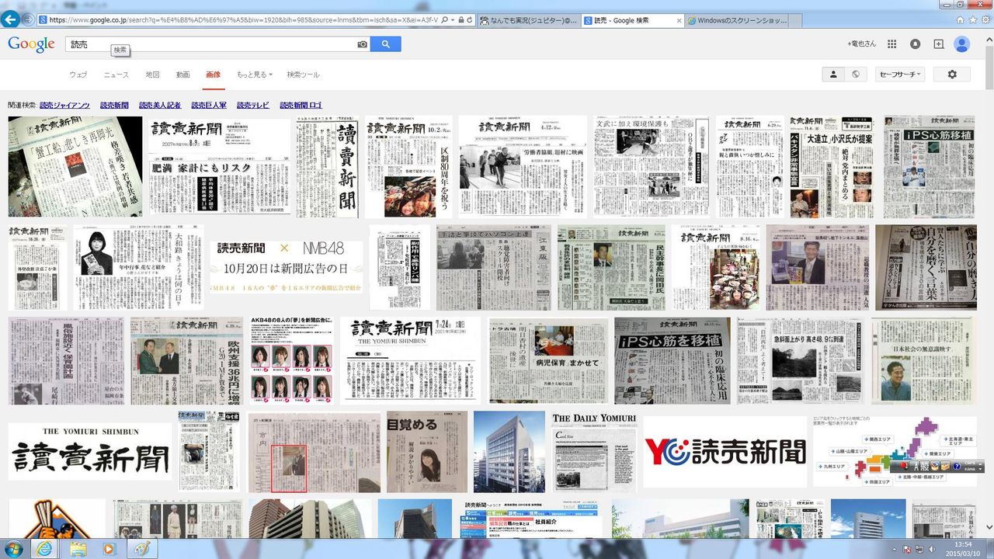994x559 pixels.
Task: Switch to the ウェブ search tab
Action: (x=78, y=75)
